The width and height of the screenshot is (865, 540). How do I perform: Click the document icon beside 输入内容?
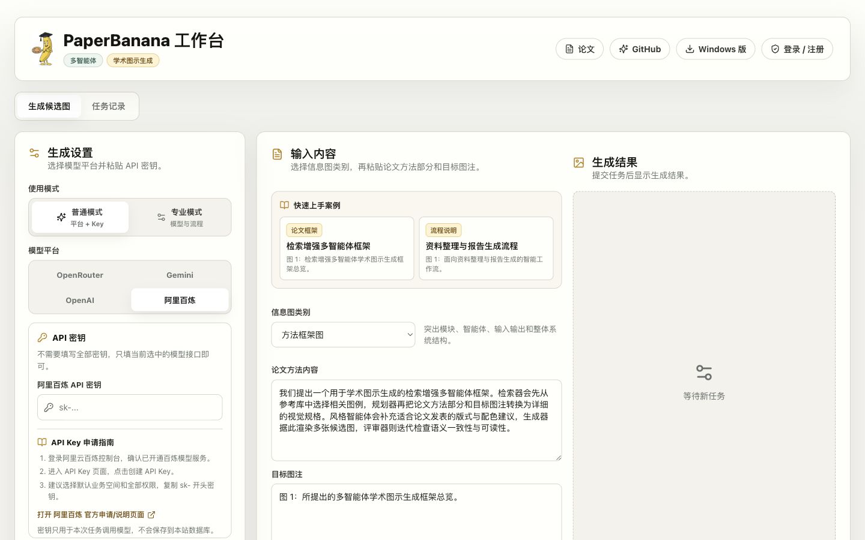(x=277, y=154)
